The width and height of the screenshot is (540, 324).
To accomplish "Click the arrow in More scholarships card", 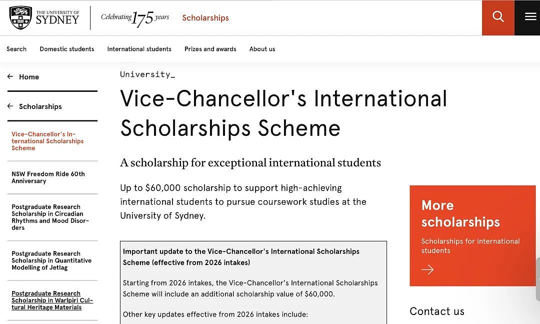I will pos(427,269).
